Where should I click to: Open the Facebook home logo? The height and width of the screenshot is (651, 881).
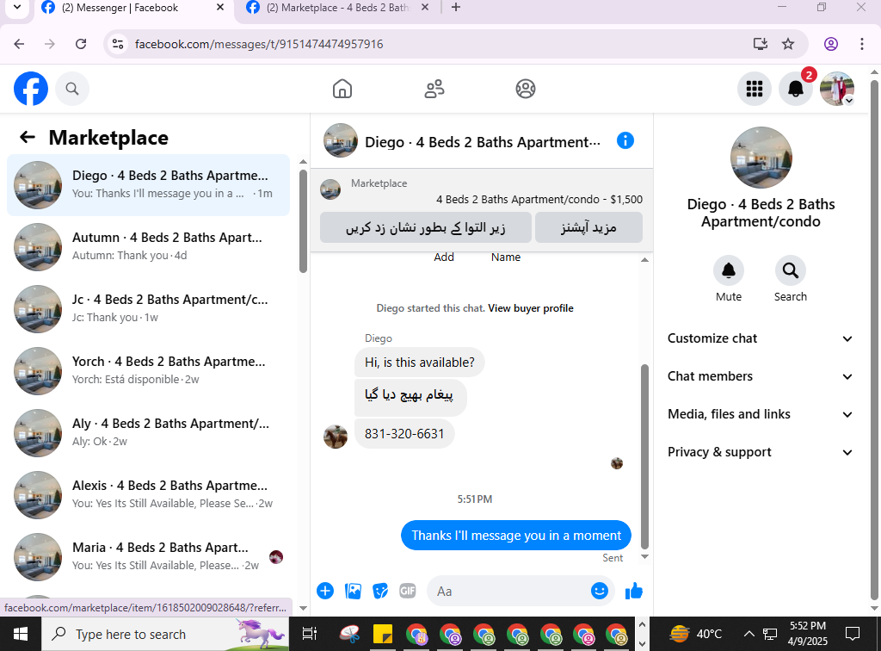(31, 89)
